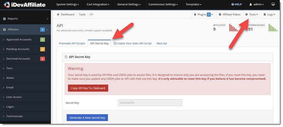The image size is (283, 127).
Task: Click the home icon beside Dashboard
Action: click(x=58, y=14)
